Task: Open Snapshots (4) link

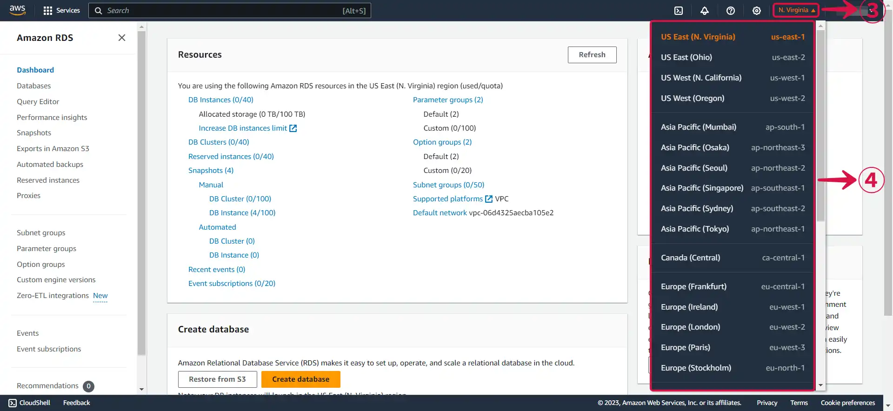Action: tap(211, 171)
